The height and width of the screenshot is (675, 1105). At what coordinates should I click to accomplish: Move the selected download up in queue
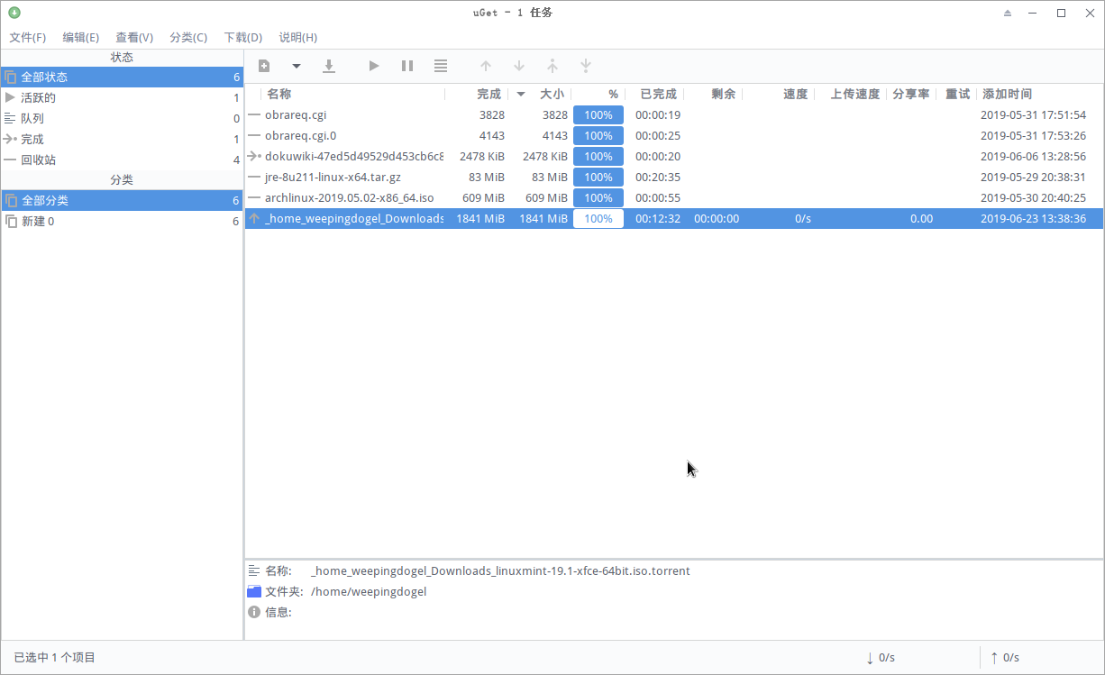click(x=486, y=65)
